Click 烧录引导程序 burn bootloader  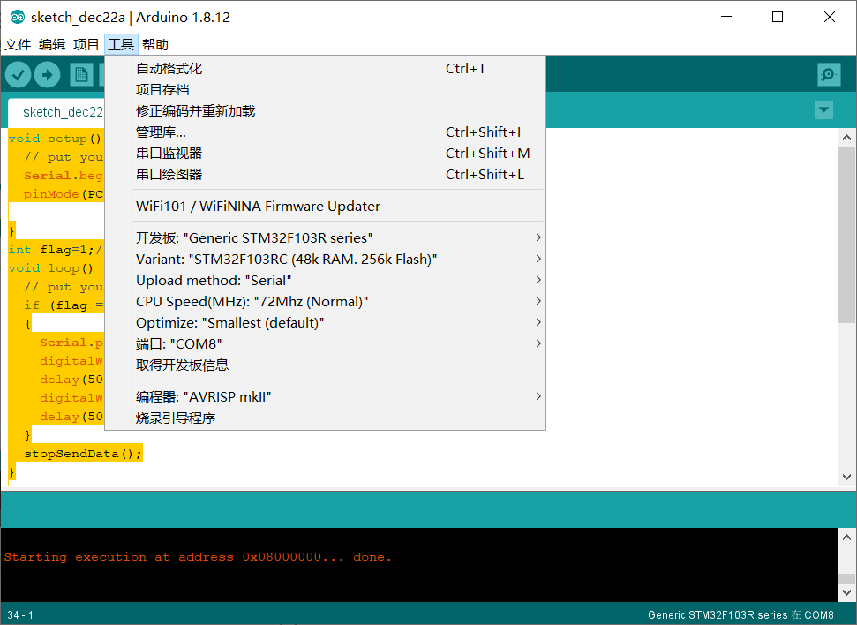click(x=325, y=418)
